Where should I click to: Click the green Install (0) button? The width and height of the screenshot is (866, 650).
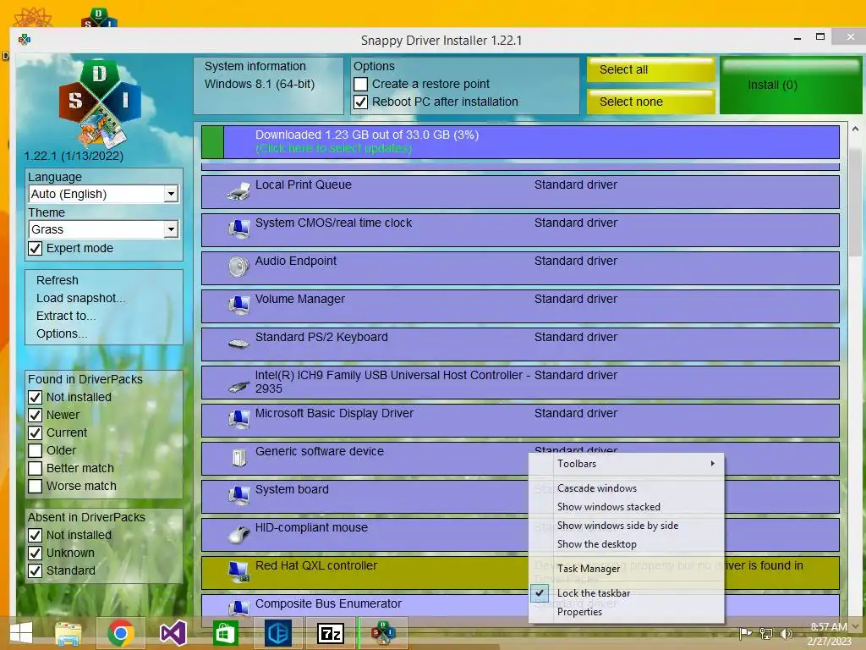click(791, 85)
